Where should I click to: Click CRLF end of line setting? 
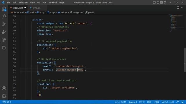pos(149,102)
